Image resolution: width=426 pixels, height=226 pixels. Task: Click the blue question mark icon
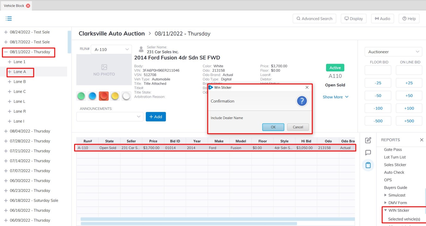point(302,101)
